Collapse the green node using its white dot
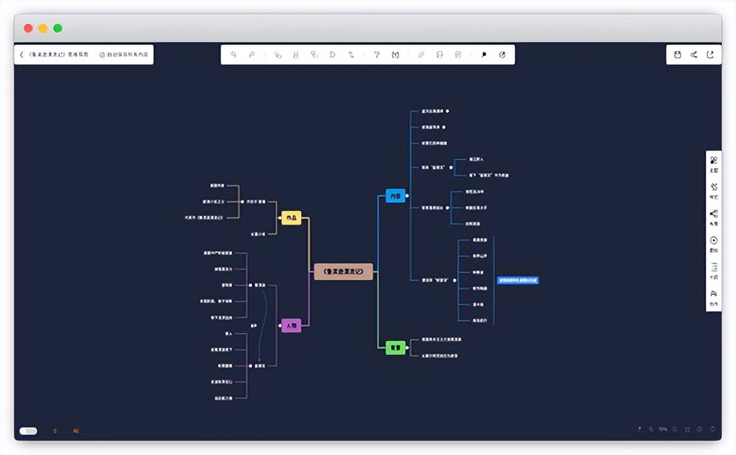 pos(407,348)
